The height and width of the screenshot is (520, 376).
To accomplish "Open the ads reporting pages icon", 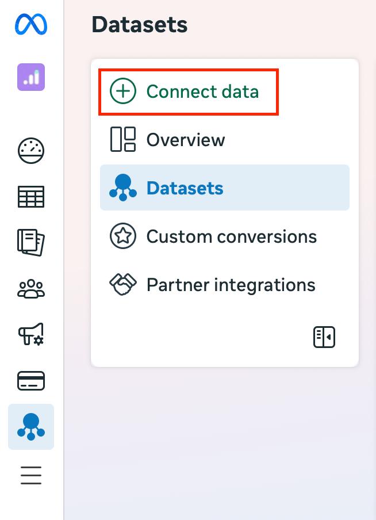I will (31, 242).
